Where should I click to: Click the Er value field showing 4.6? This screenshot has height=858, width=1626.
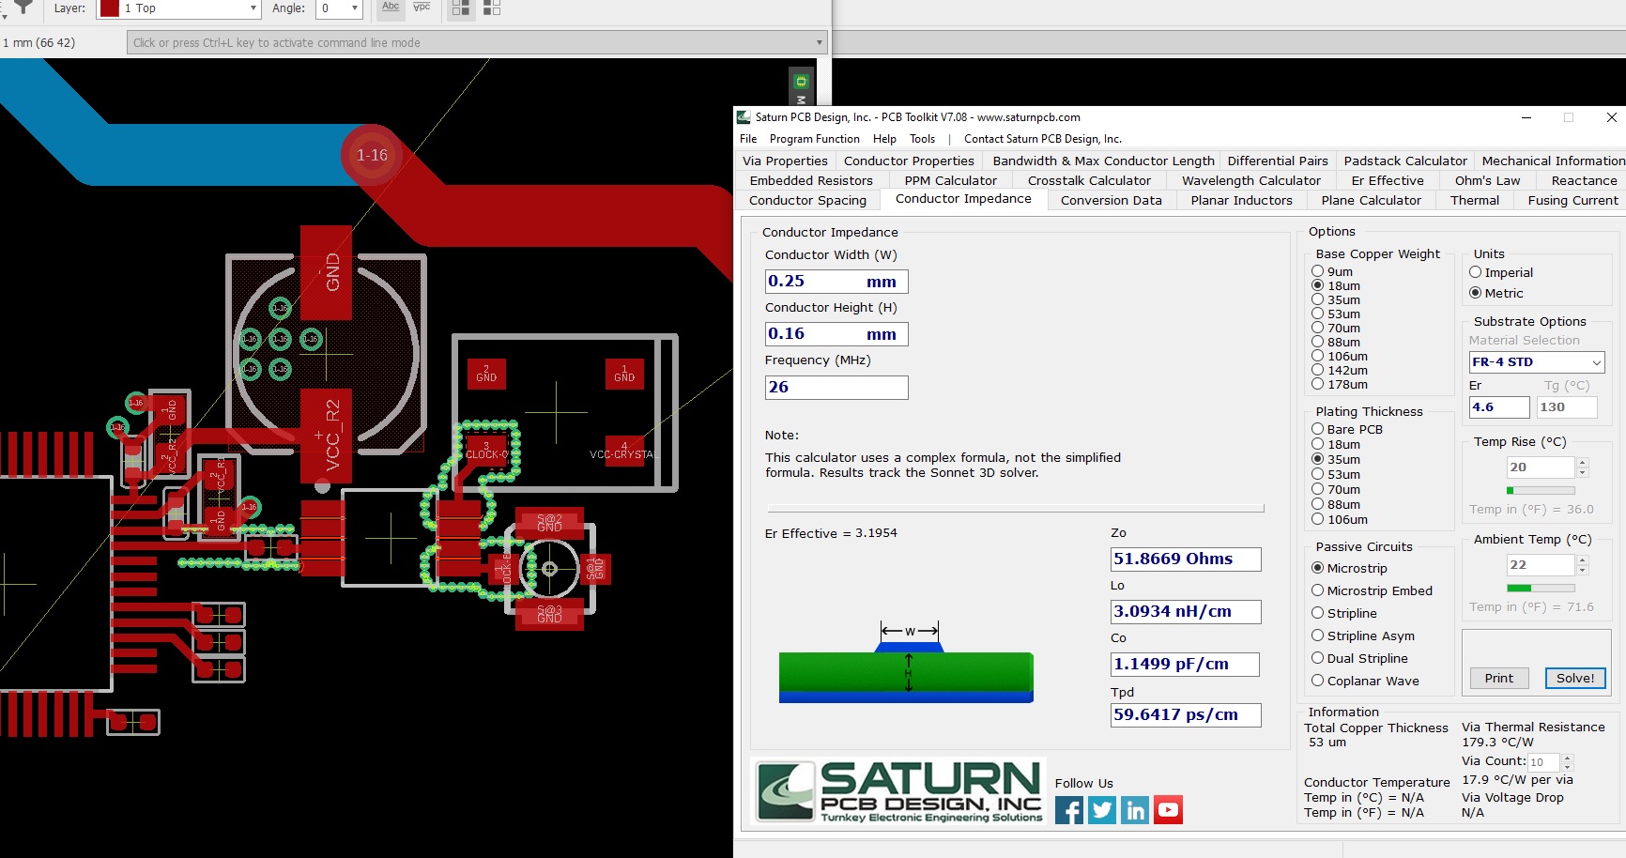point(1498,407)
